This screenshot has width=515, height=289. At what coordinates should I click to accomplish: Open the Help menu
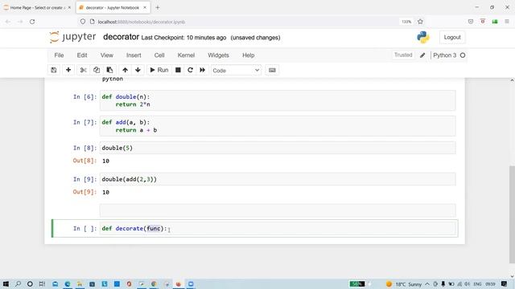pos(249,55)
